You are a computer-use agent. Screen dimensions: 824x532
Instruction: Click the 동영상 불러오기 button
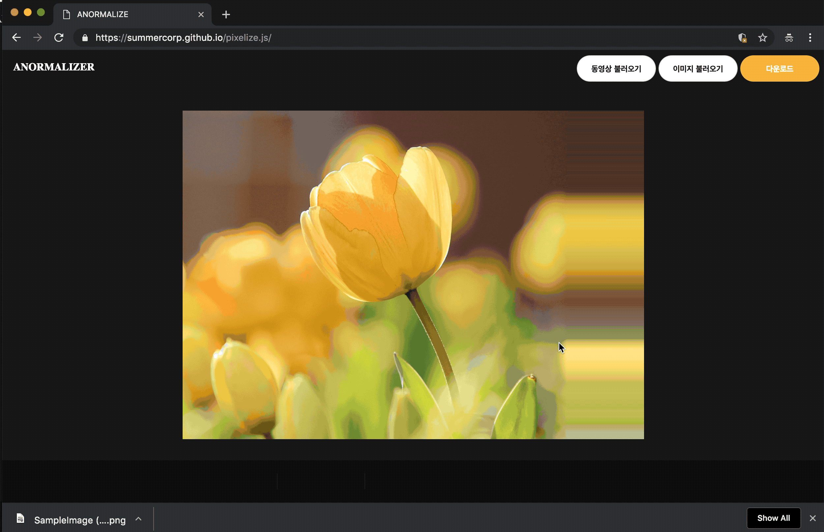(x=616, y=69)
